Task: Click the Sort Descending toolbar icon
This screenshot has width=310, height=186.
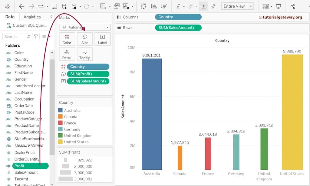Action: (x=163, y=6)
